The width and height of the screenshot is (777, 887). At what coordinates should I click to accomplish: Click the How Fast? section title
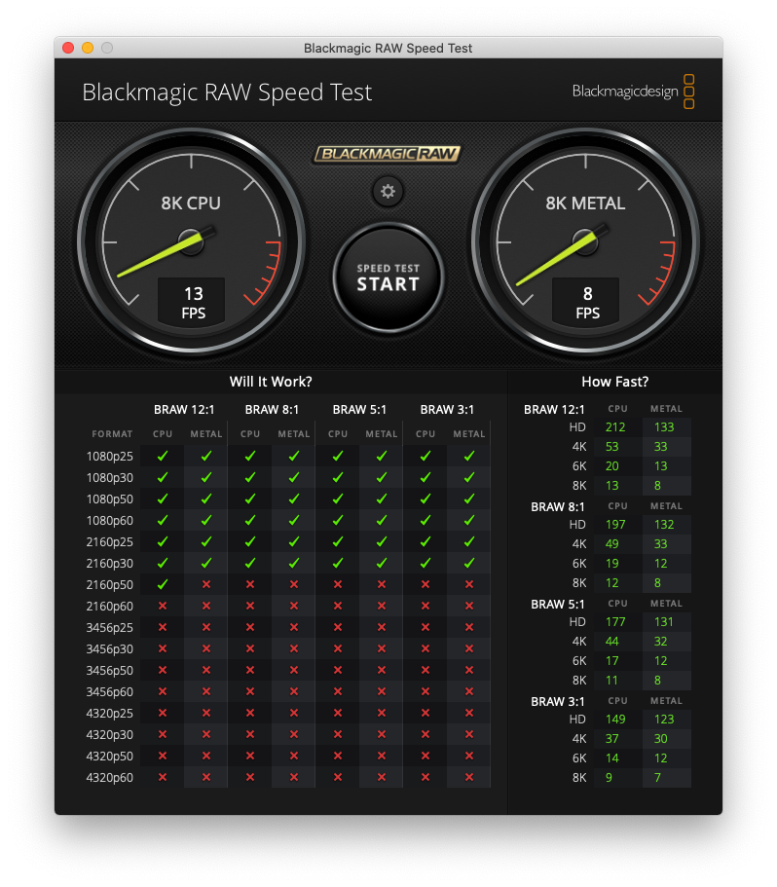(615, 382)
